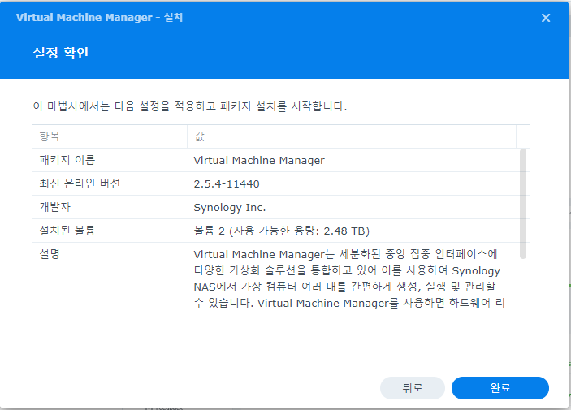Viewport: 571px width, 410px height.
Task: Click the settings table vertical scrollbar
Action: pyautogui.click(x=523, y=204)
